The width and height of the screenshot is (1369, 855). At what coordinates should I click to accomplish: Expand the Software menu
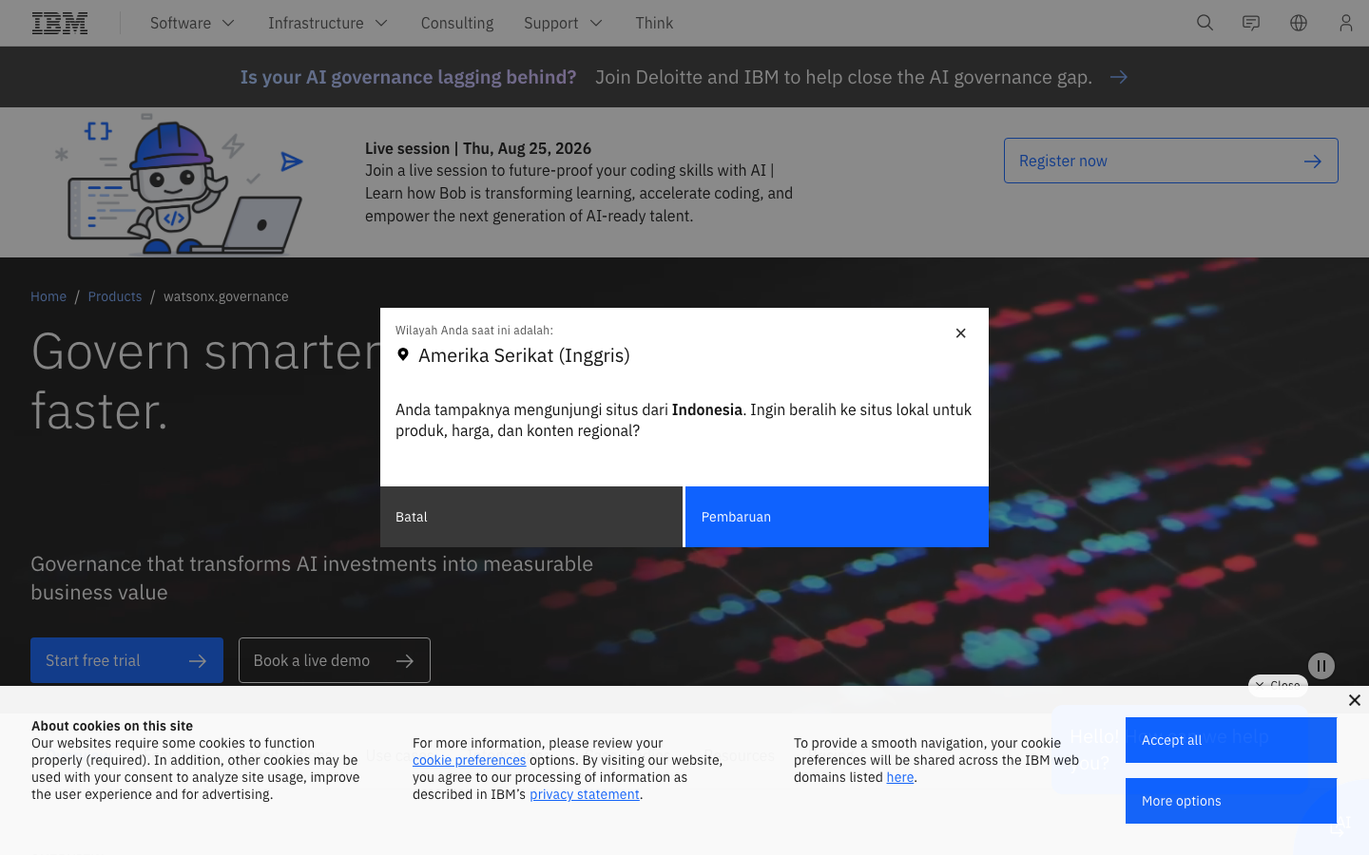pos(192,23)
